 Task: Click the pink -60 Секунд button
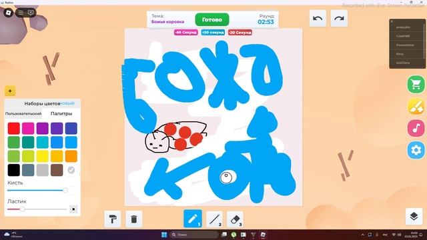tap(186, 33)
